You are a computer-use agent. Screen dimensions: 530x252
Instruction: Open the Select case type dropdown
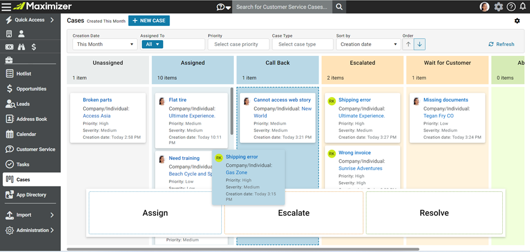point(303,44)
